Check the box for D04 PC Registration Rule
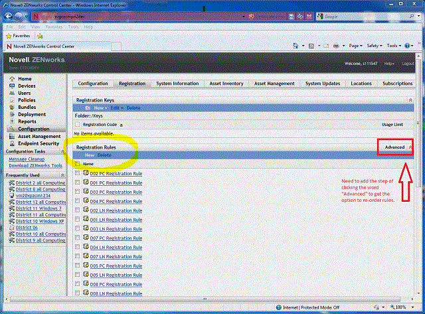The height and width of the screenshot is (314, 425). (x=78, y=200)
